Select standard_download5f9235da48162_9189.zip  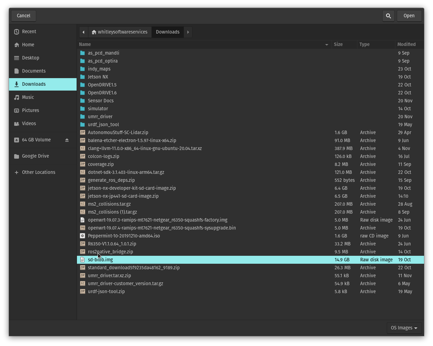coord(250,268)
